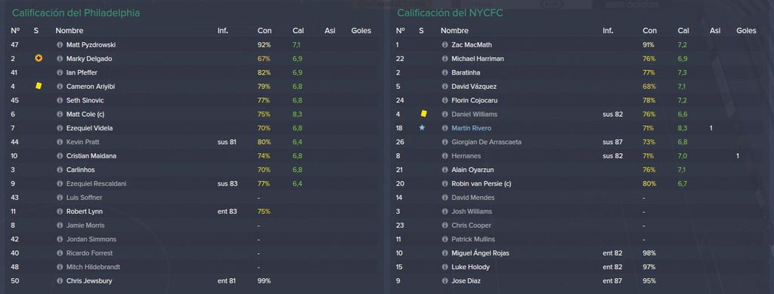Sort Philadelphia table by Inf. column

pos(223,31)
